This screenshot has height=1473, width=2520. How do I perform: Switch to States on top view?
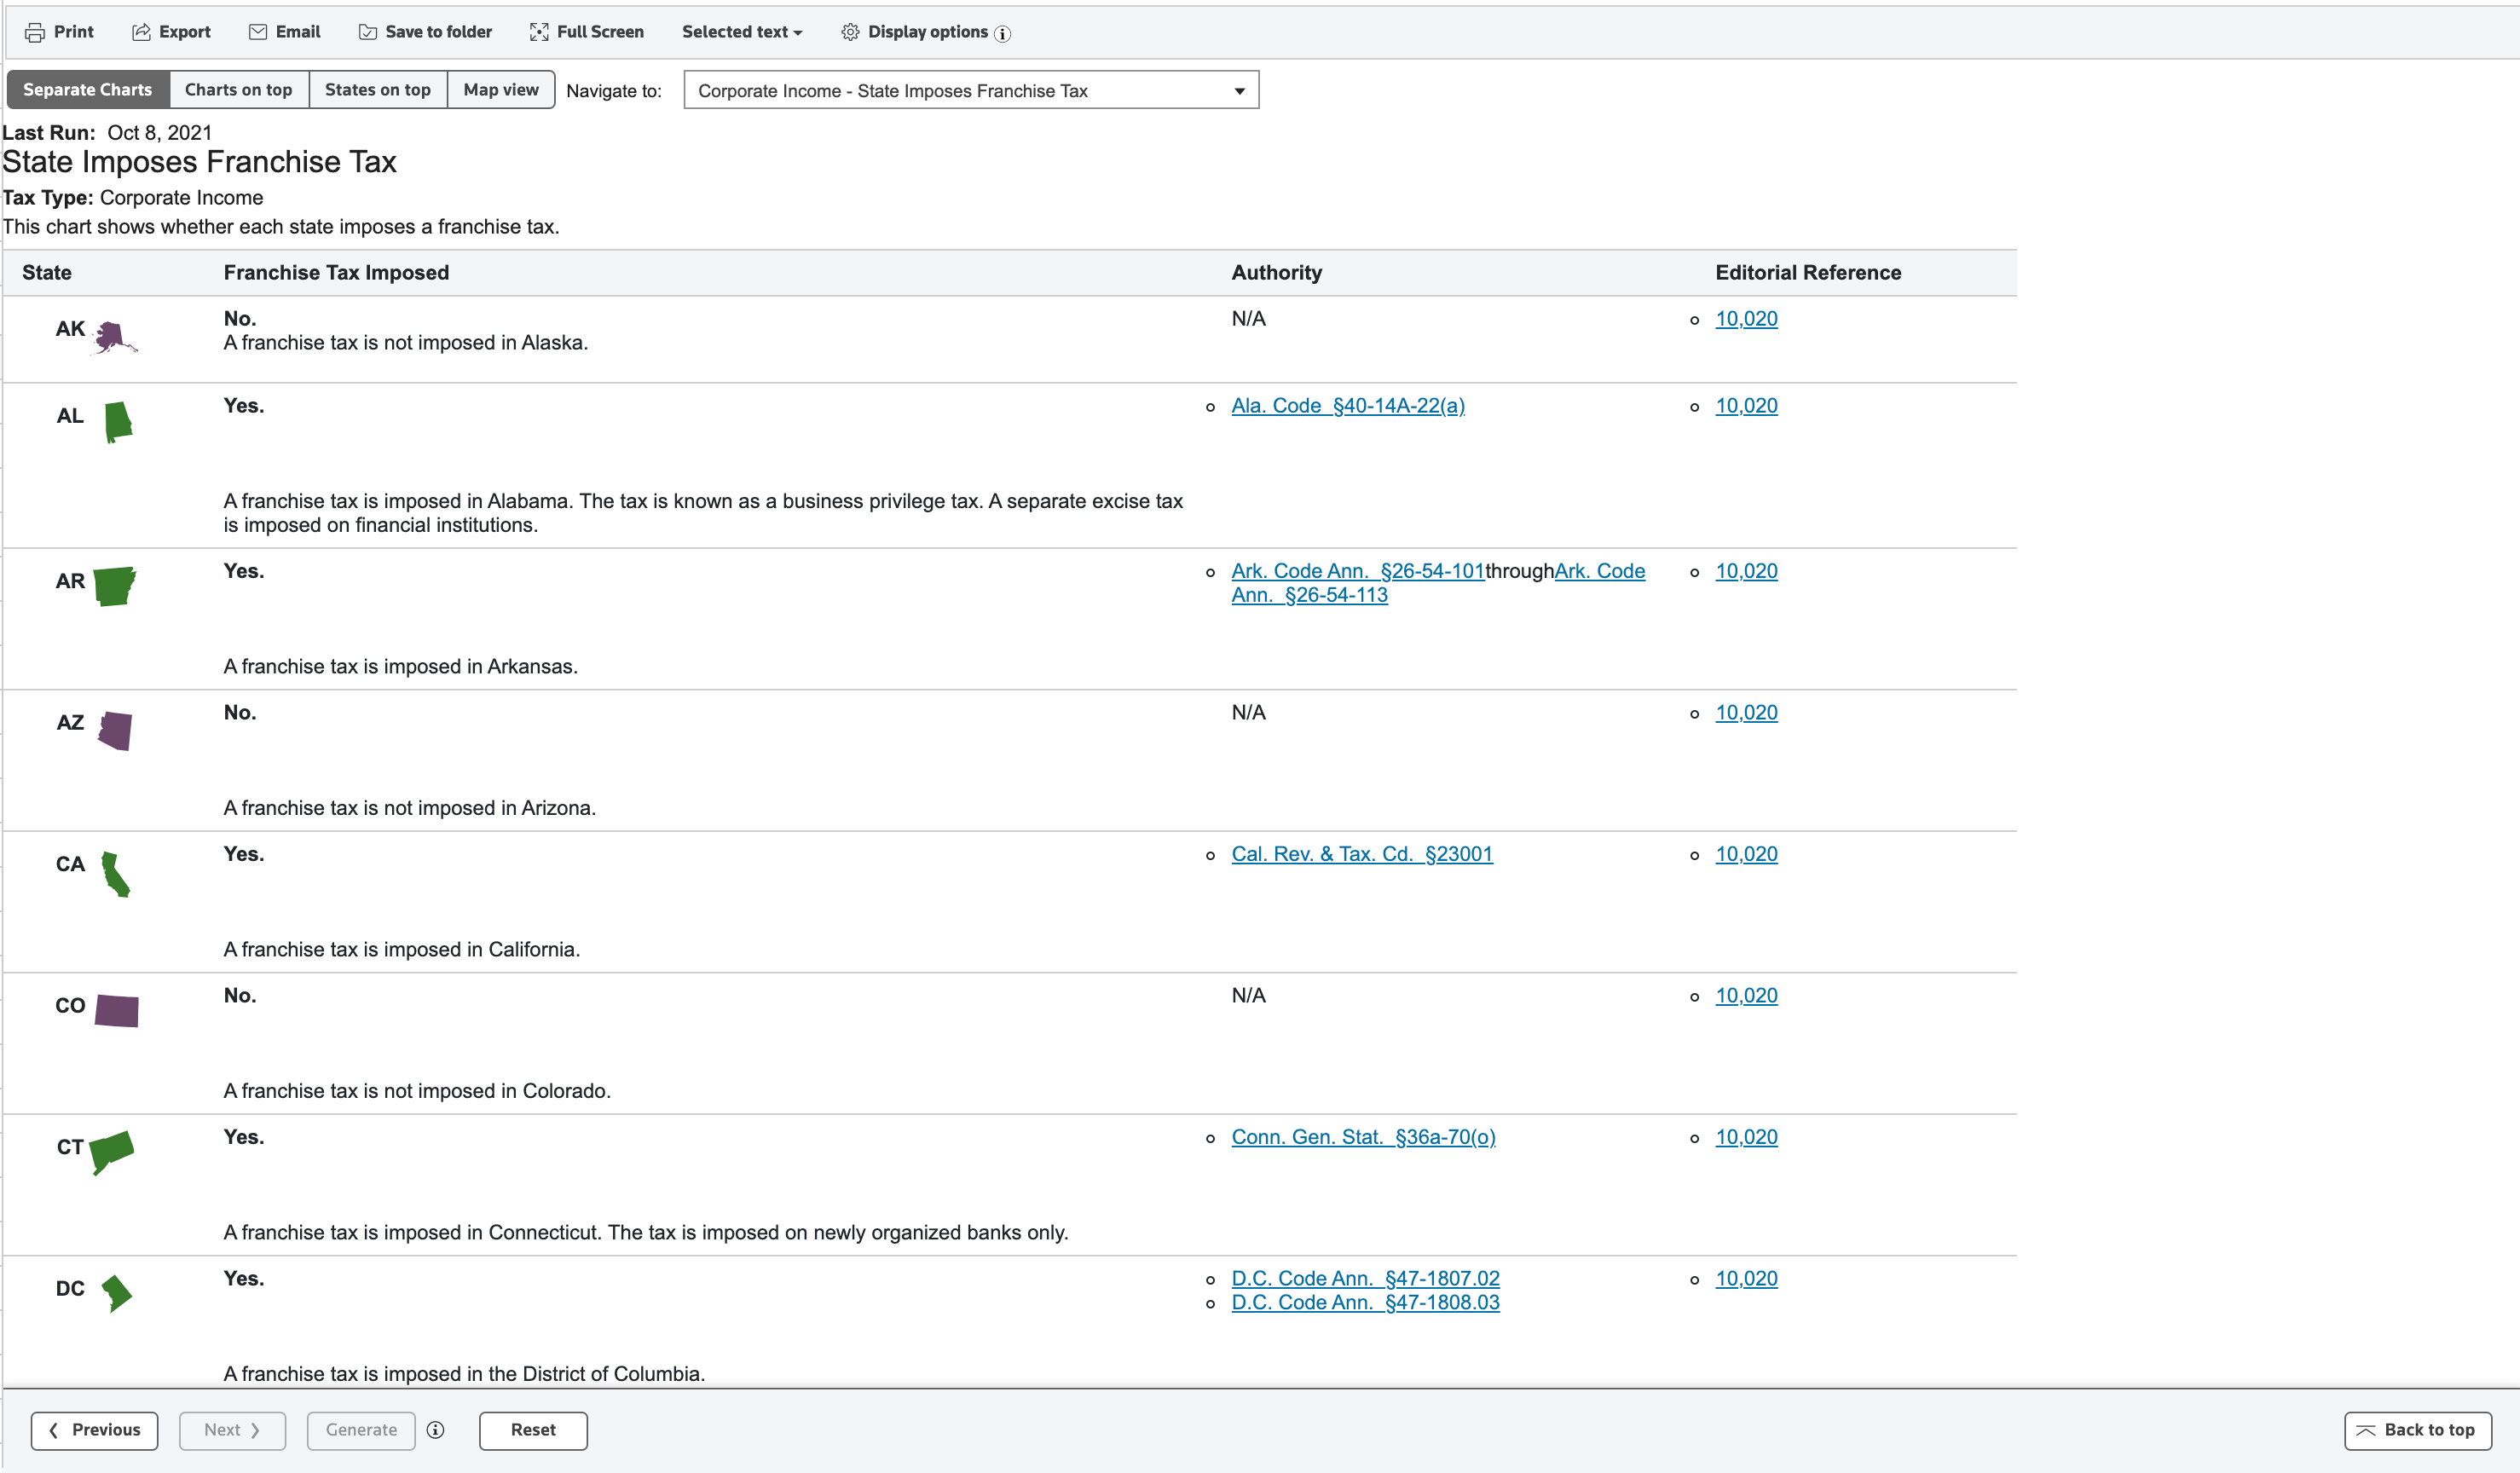377,89
